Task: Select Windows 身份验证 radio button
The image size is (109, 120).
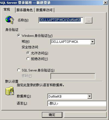Action: point(19,35)
